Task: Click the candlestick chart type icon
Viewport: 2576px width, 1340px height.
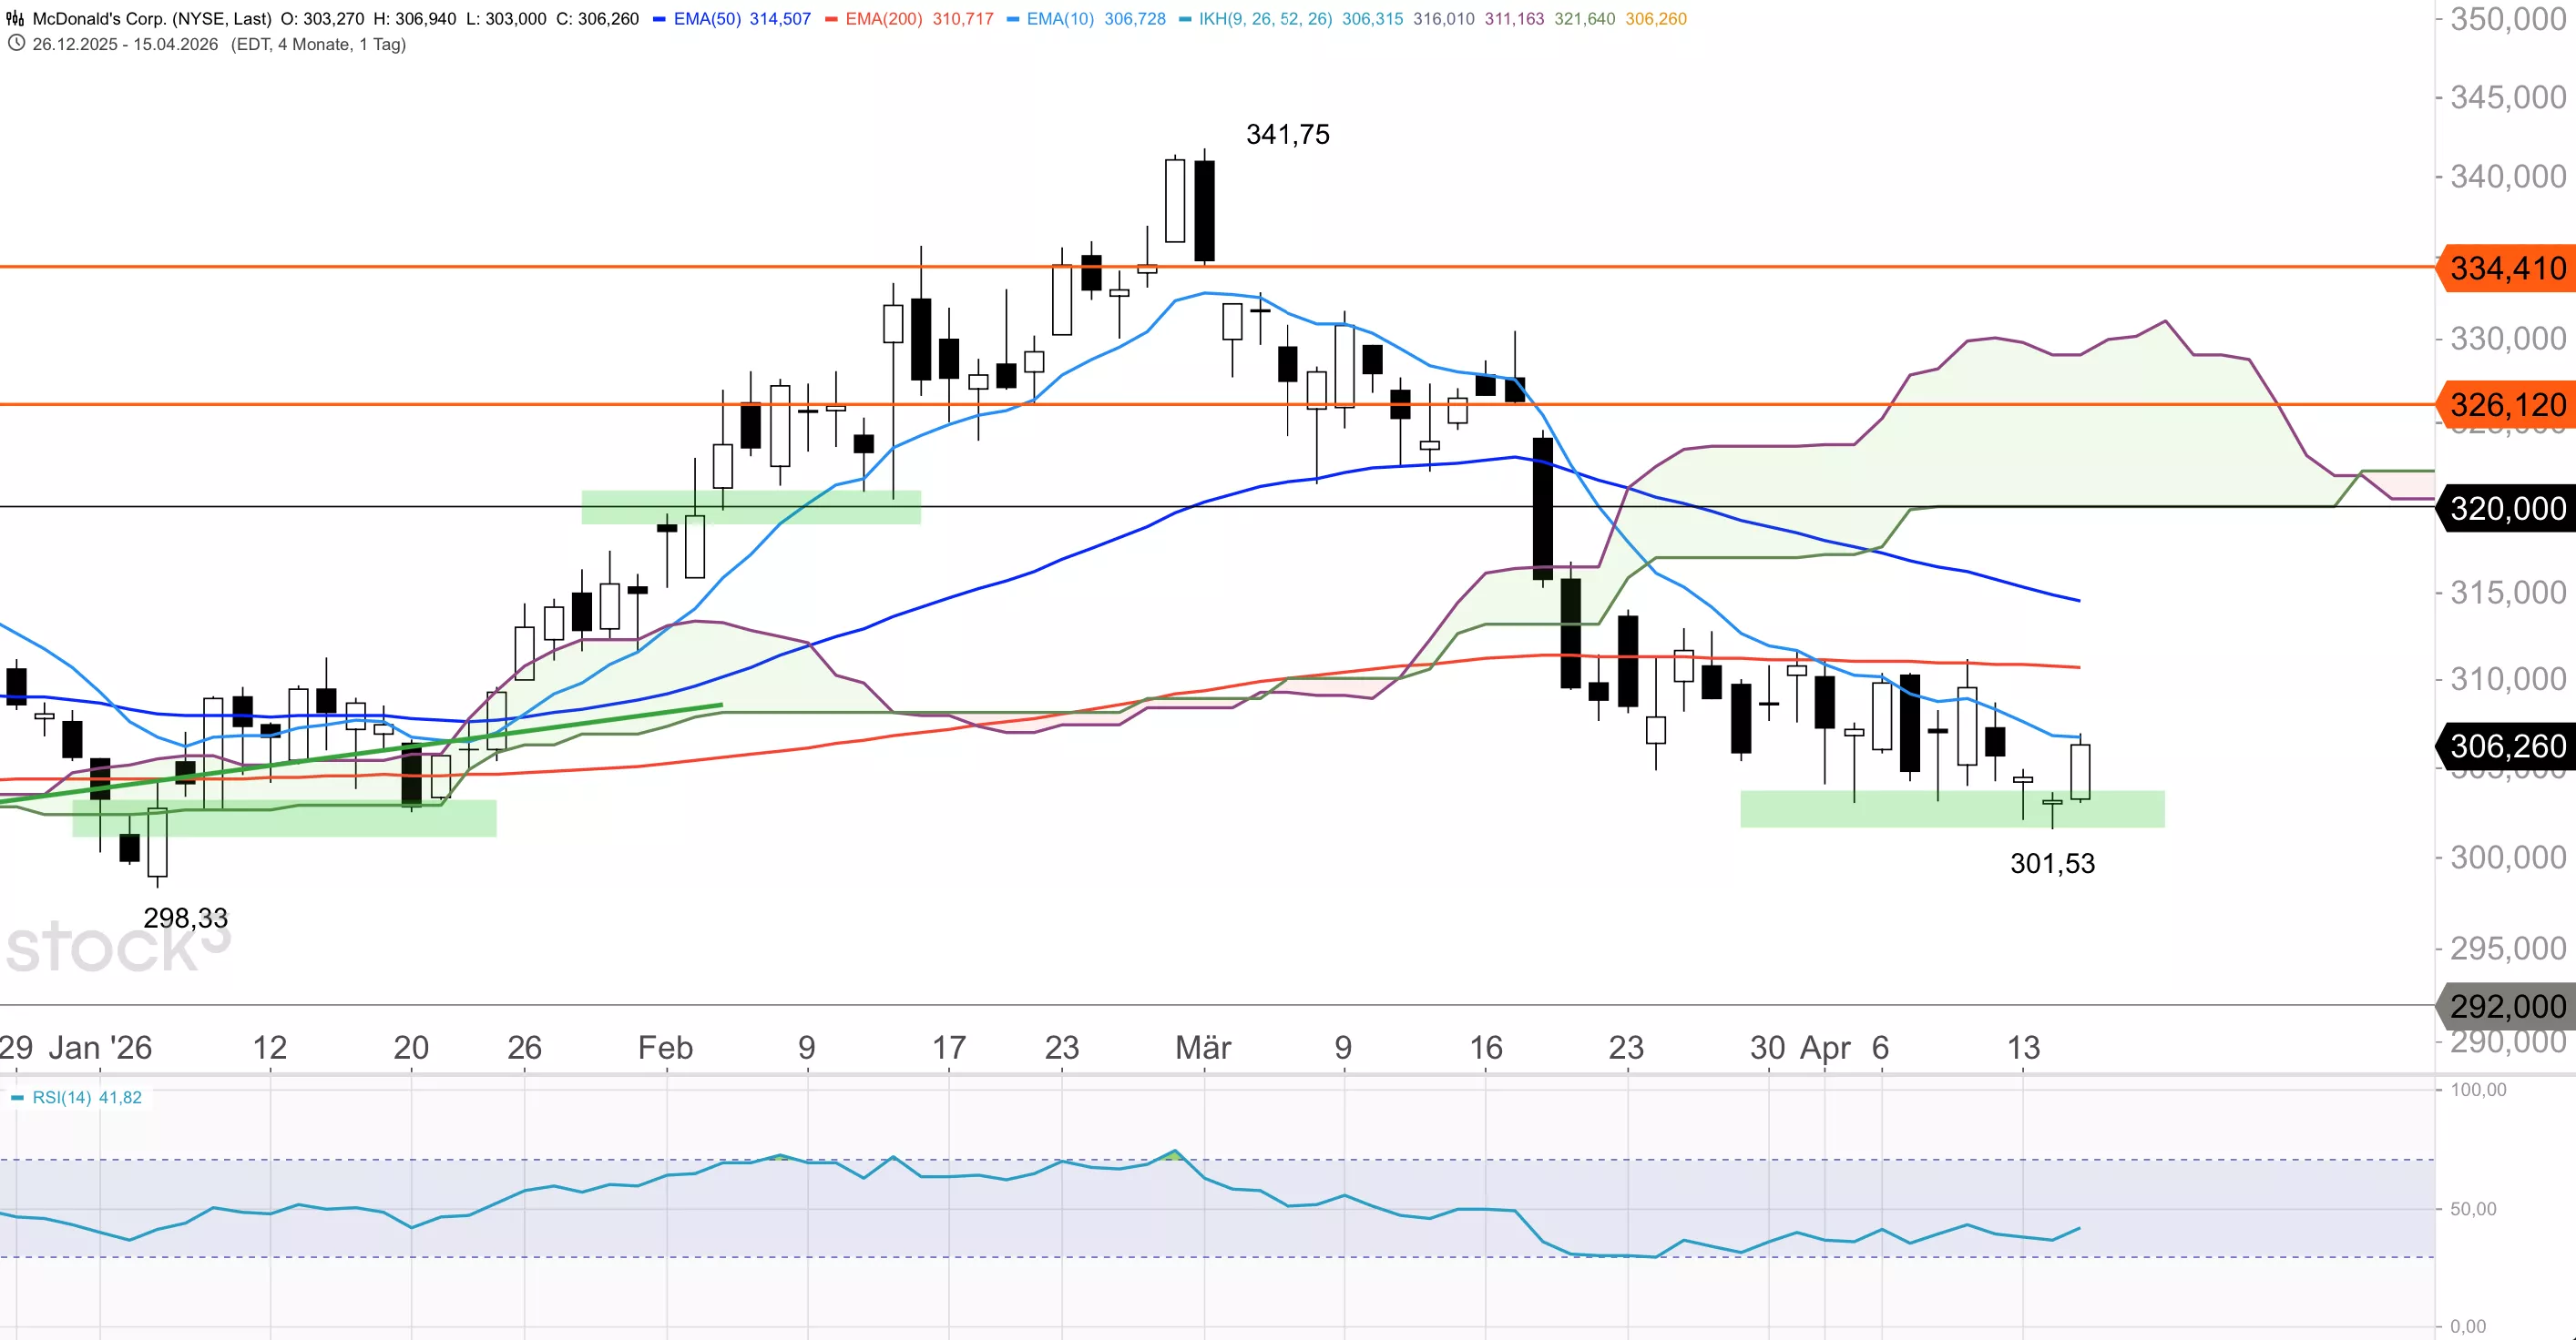Action: coord(15,18)
